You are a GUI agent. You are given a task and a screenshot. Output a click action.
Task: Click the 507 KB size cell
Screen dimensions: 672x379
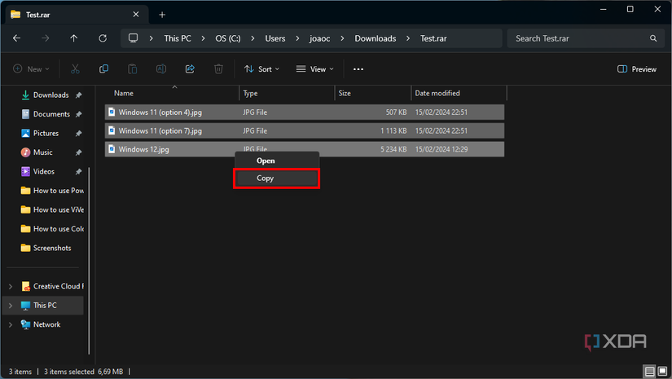pyautogui.click(x=396, y=112)
